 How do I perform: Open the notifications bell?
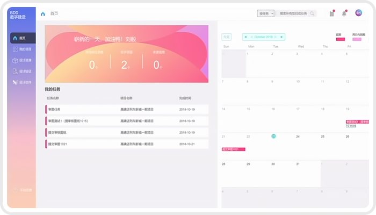[344, 13]
